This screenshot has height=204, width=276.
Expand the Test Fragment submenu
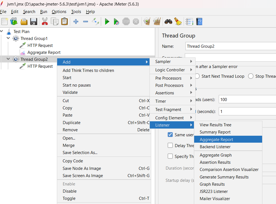[172, 109]
